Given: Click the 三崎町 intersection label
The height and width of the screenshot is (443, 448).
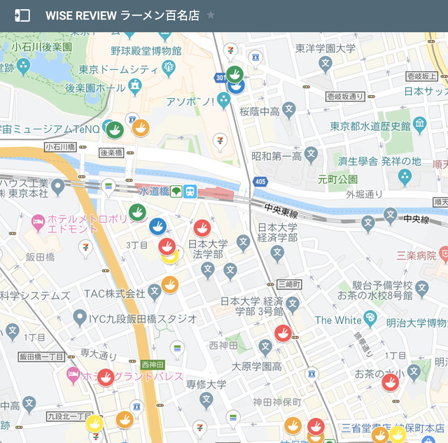Looking at the screenshot, I should point(289,284).
